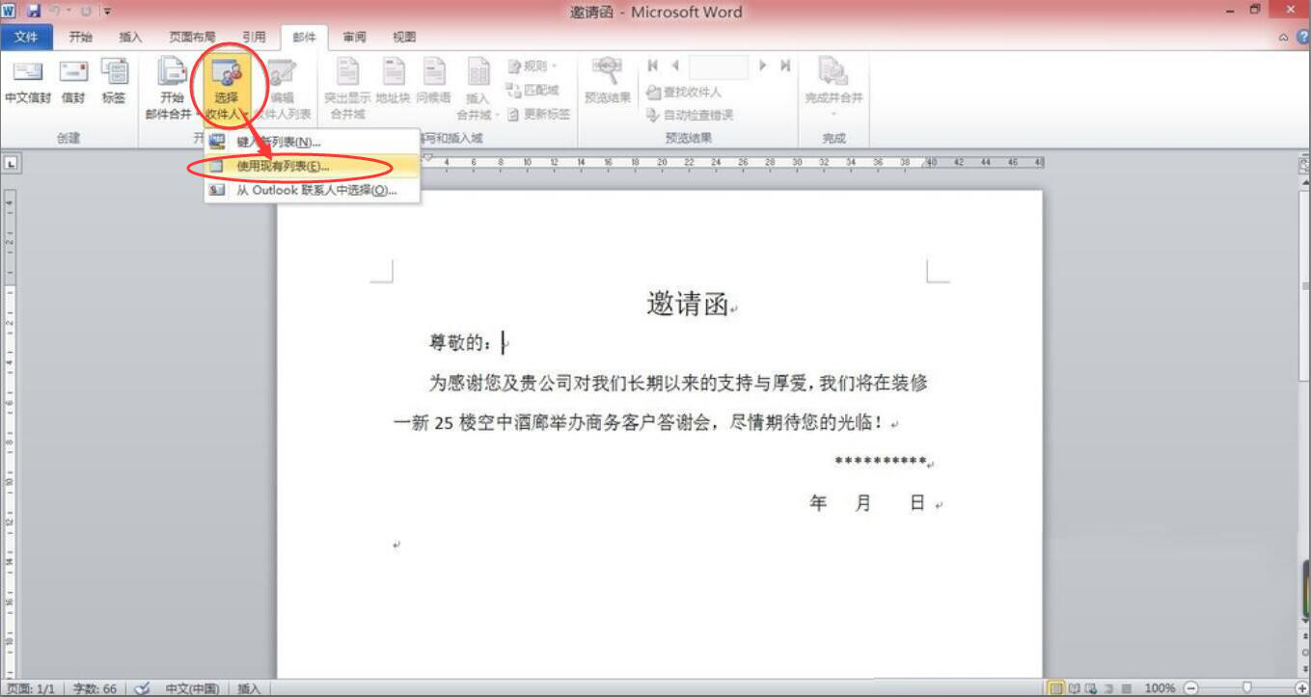This screenshot has height=697, width=1311.
Task: Open the 插入合并域 insert merge field dropdown
Action: (x=478, y=90)
